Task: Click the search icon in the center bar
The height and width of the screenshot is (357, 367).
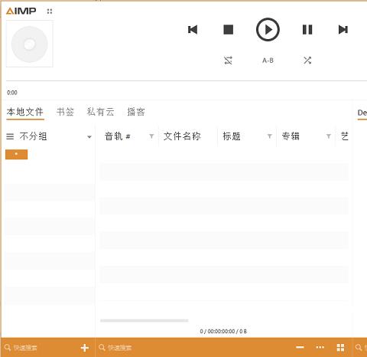Action: 102,348
